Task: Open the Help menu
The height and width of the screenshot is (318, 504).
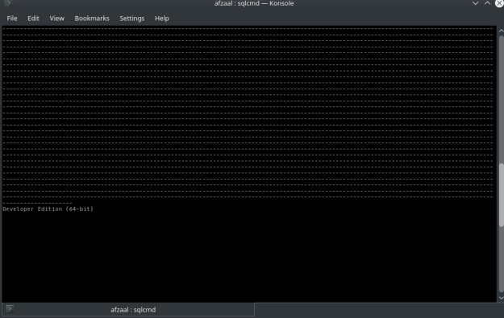Action: pos(161,19)
